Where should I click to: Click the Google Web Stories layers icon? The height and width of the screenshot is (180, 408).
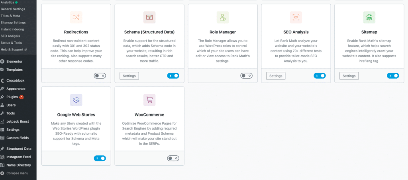coord(76,100)
